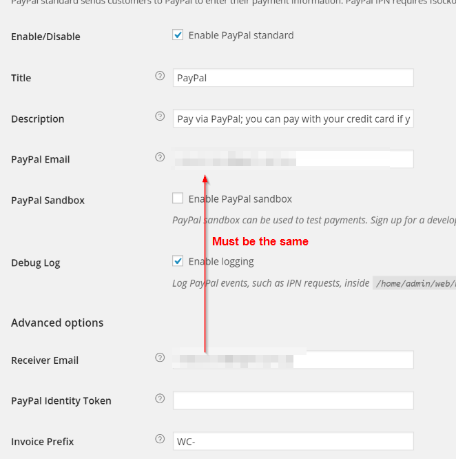Click the PayPal Email help tooltip icon
The width and height of the screenshot is (456, 459).
click(160, 157)
